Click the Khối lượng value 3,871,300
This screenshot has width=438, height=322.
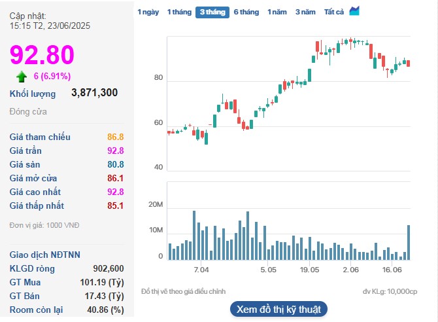pyautogui.click(x=94, y=93)
